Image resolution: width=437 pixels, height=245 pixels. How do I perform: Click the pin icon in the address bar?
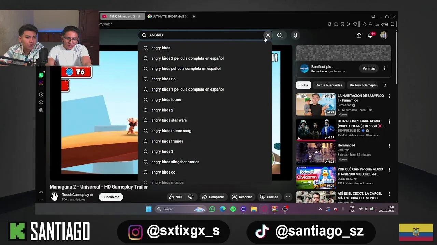[x=329, y=24]
